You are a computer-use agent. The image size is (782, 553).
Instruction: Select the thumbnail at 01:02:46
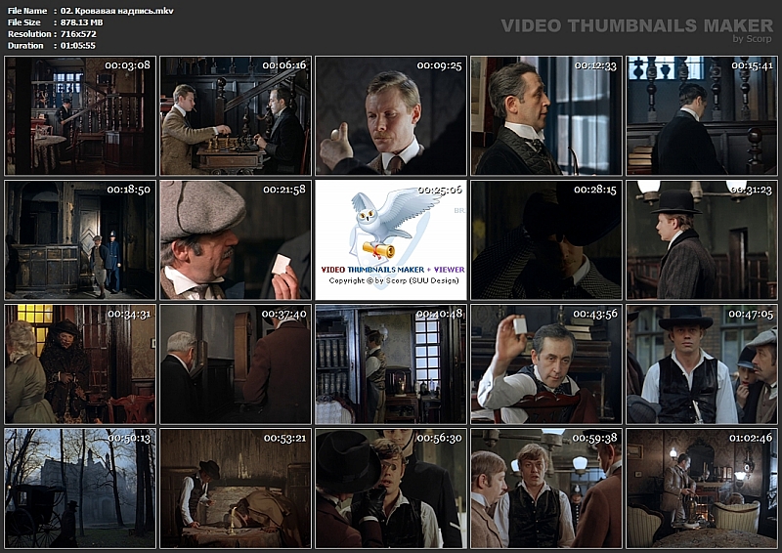pos(702,489)
